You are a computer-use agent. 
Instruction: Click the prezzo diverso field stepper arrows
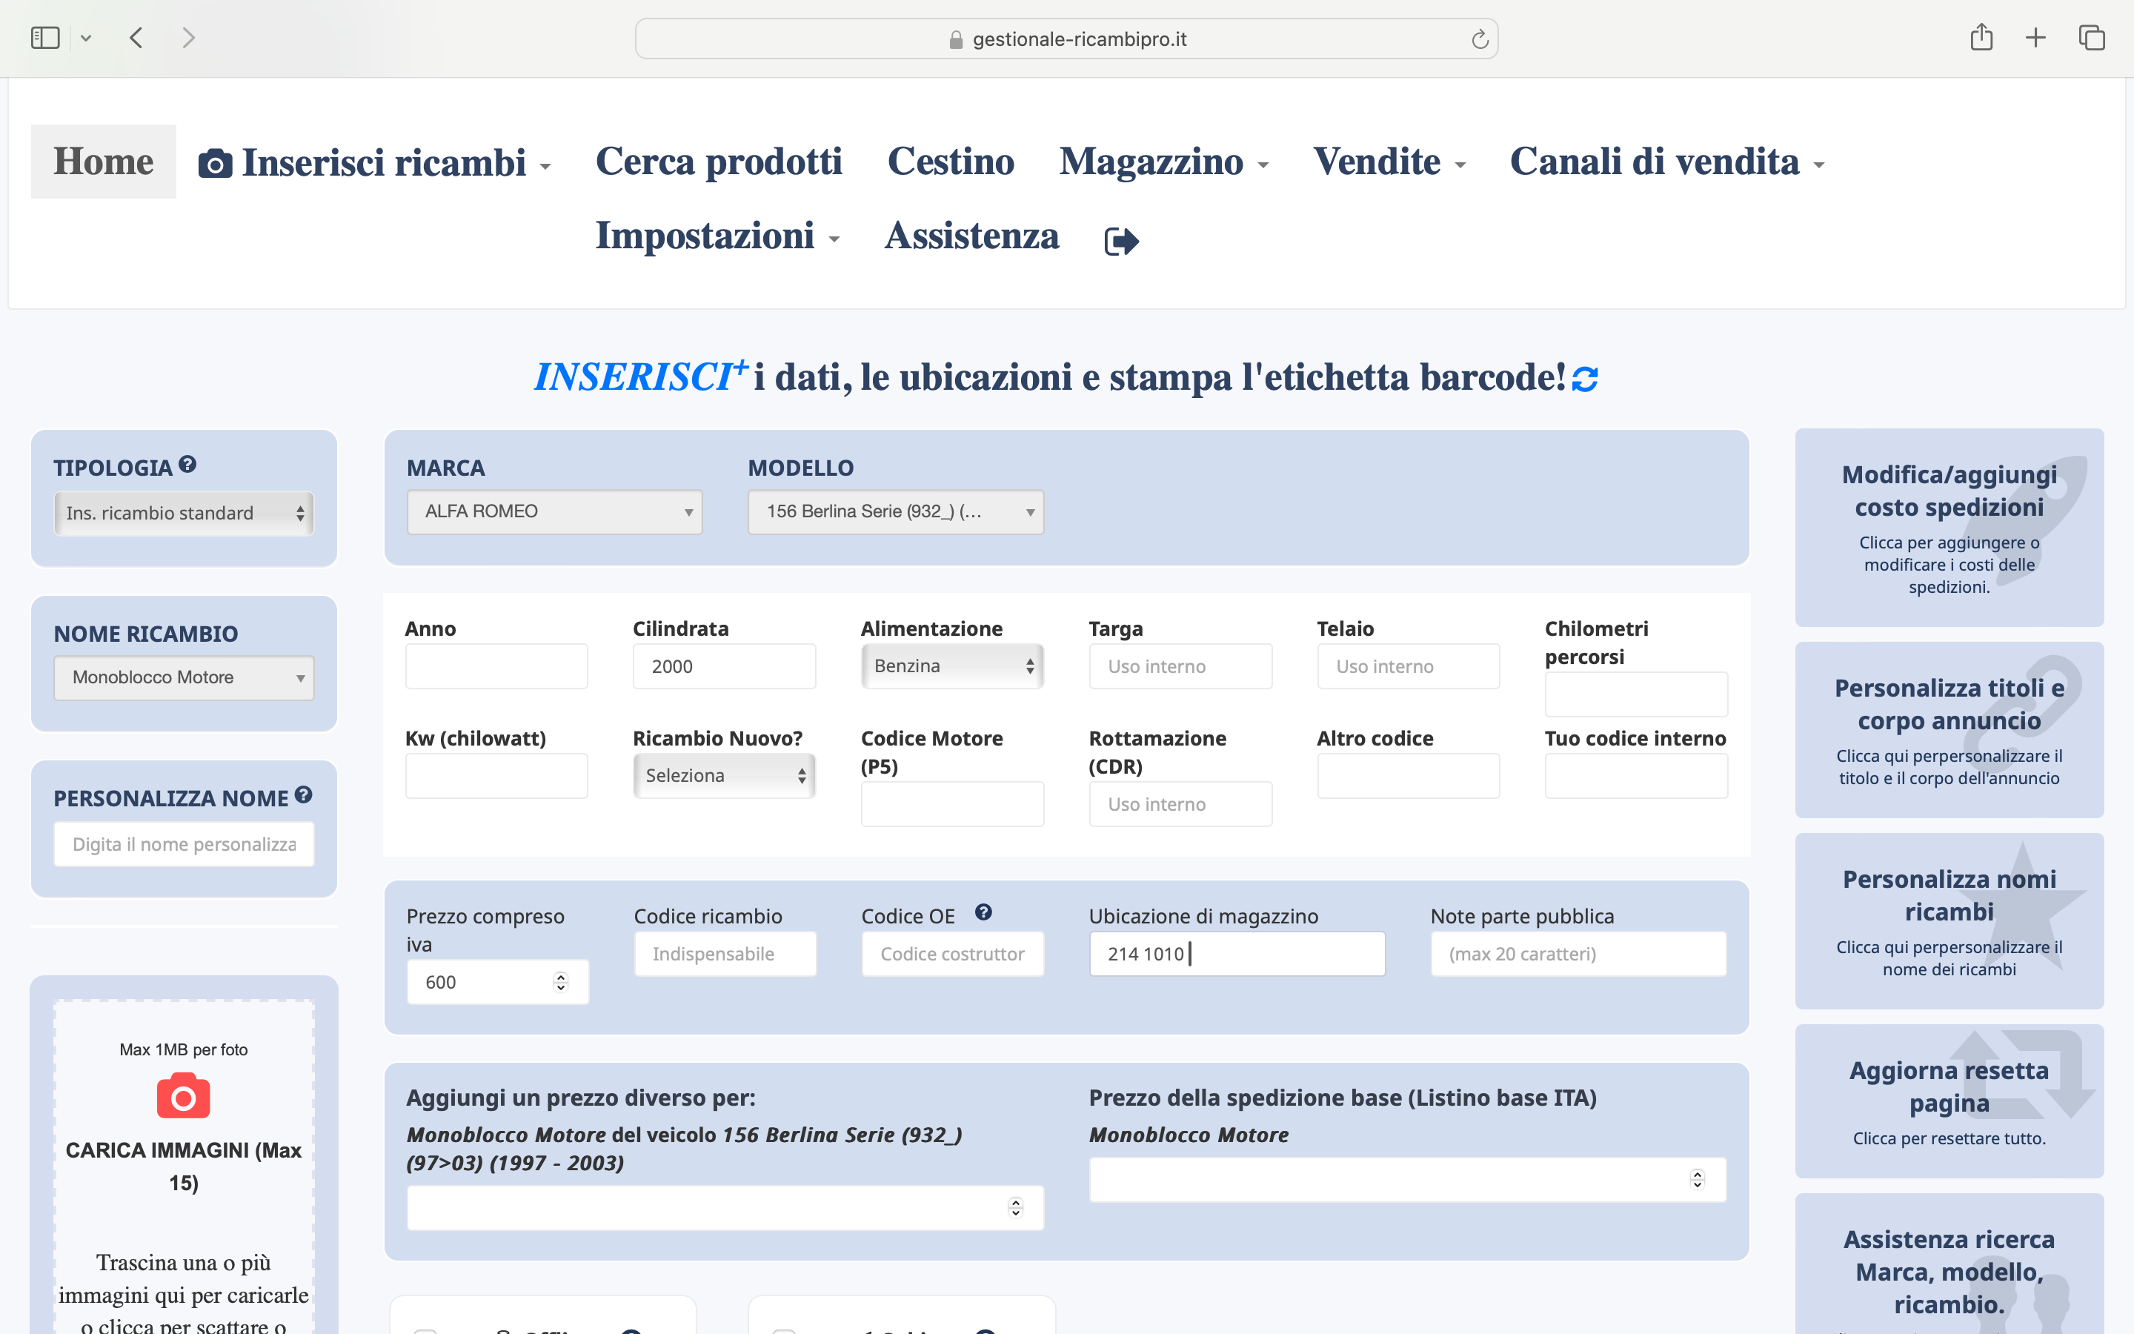[x=1016, y=1208]
